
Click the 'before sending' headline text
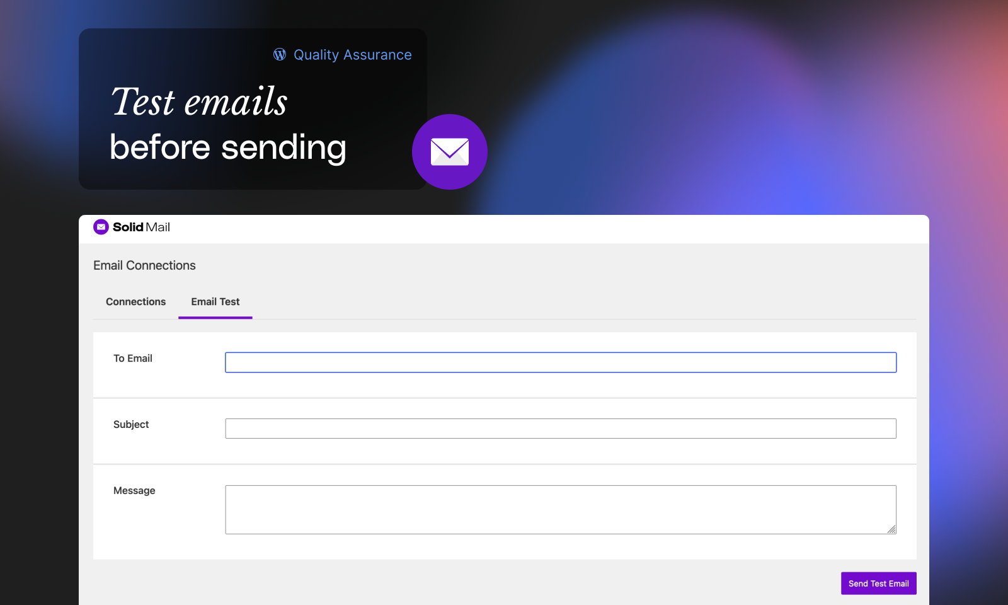click(227, 147)
